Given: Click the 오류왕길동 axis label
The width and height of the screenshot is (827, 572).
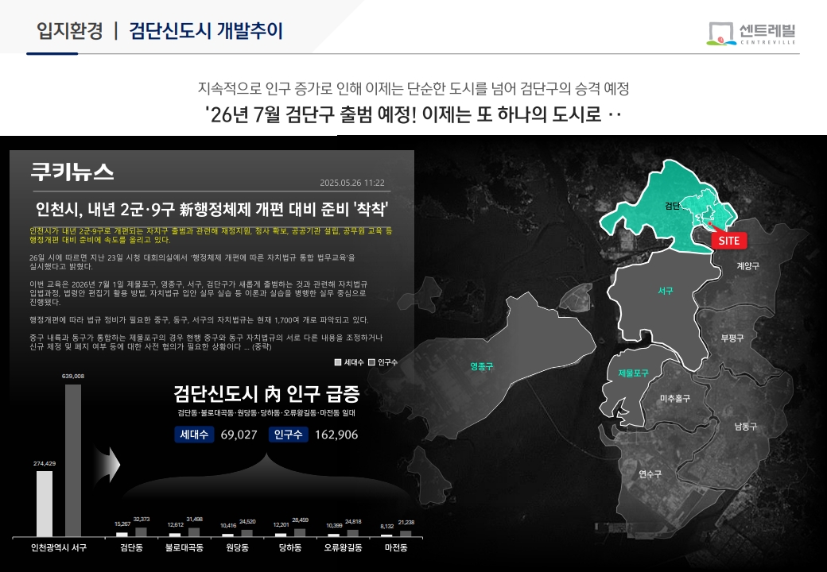Looking at the screenshot, I should [x=343, y=548].
